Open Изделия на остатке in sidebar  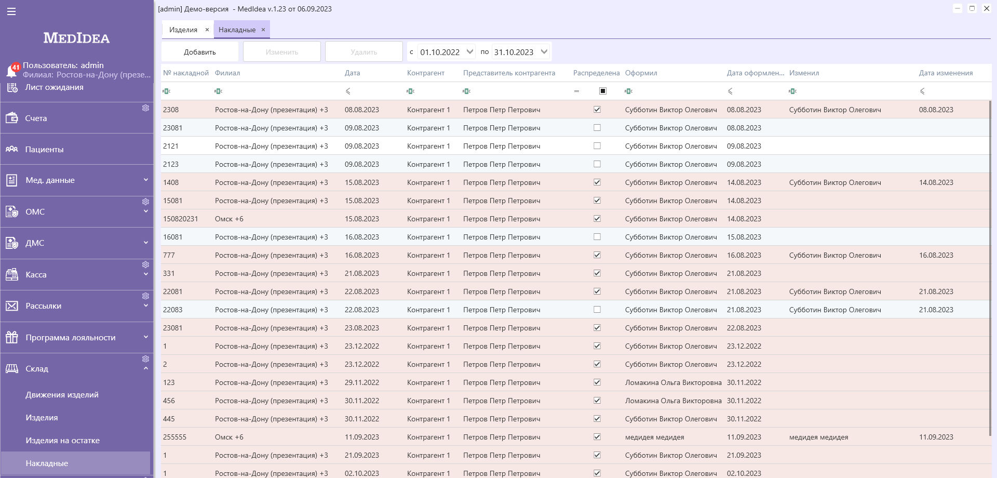coord(62,440)
